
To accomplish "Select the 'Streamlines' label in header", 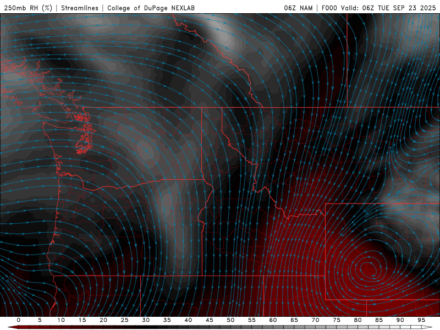I will pos(80,8).
